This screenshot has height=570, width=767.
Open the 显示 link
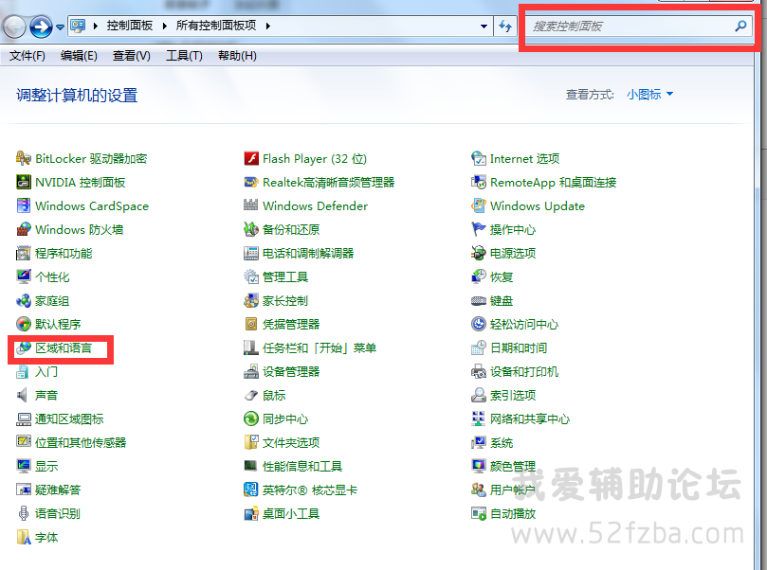coord(46,467)
